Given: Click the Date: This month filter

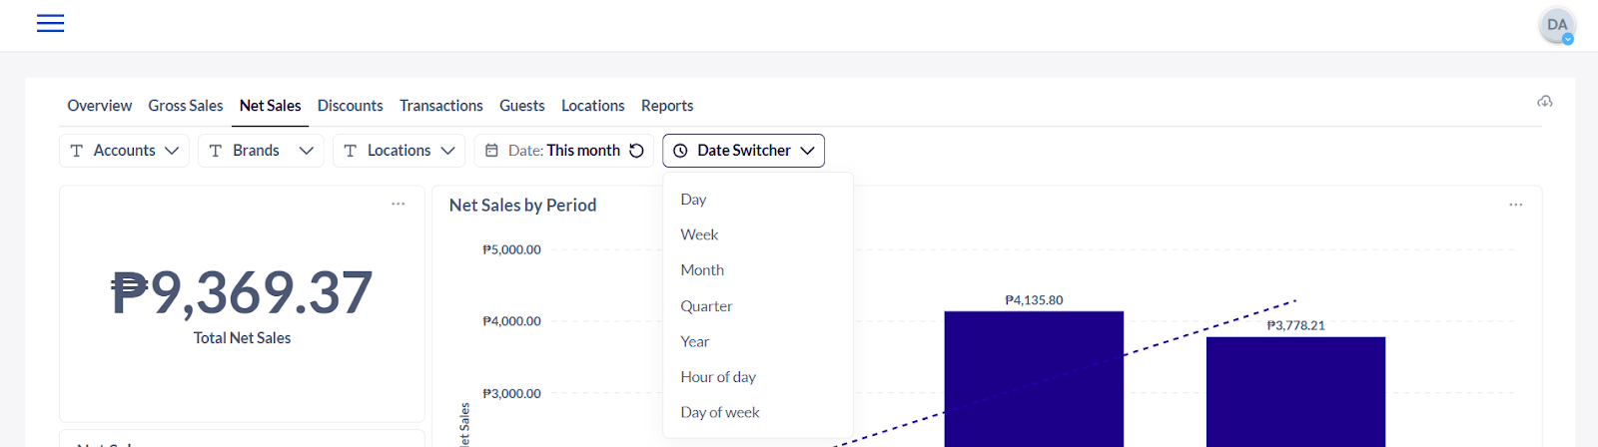Looking at the screenshot, I should pyautogui.click(x=554, y=151).
